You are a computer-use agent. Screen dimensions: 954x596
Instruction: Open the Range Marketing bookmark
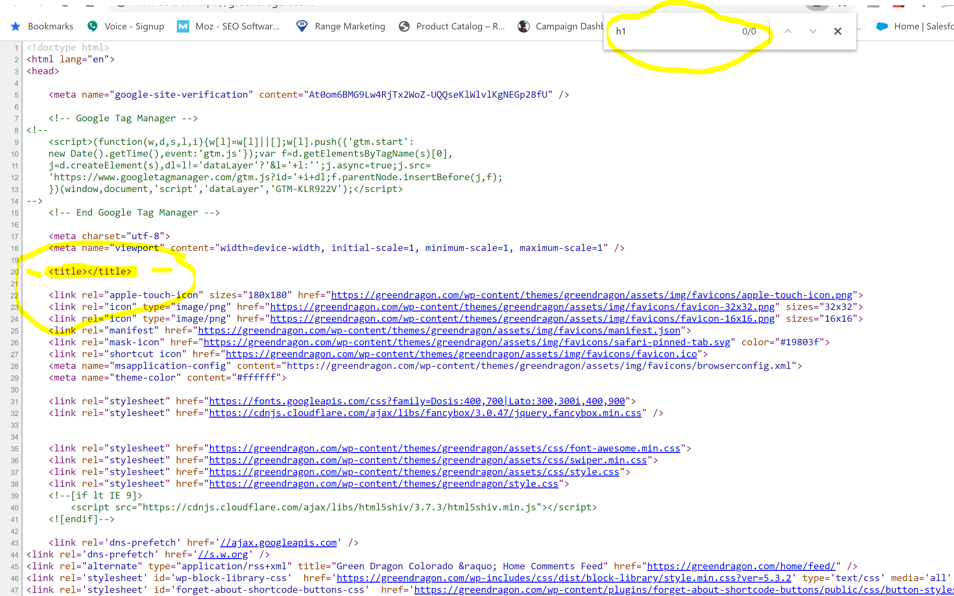click(350, 26)
